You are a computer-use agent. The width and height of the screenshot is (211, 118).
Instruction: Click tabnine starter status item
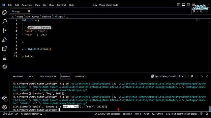pyautogui.click(x=32, y=114)
